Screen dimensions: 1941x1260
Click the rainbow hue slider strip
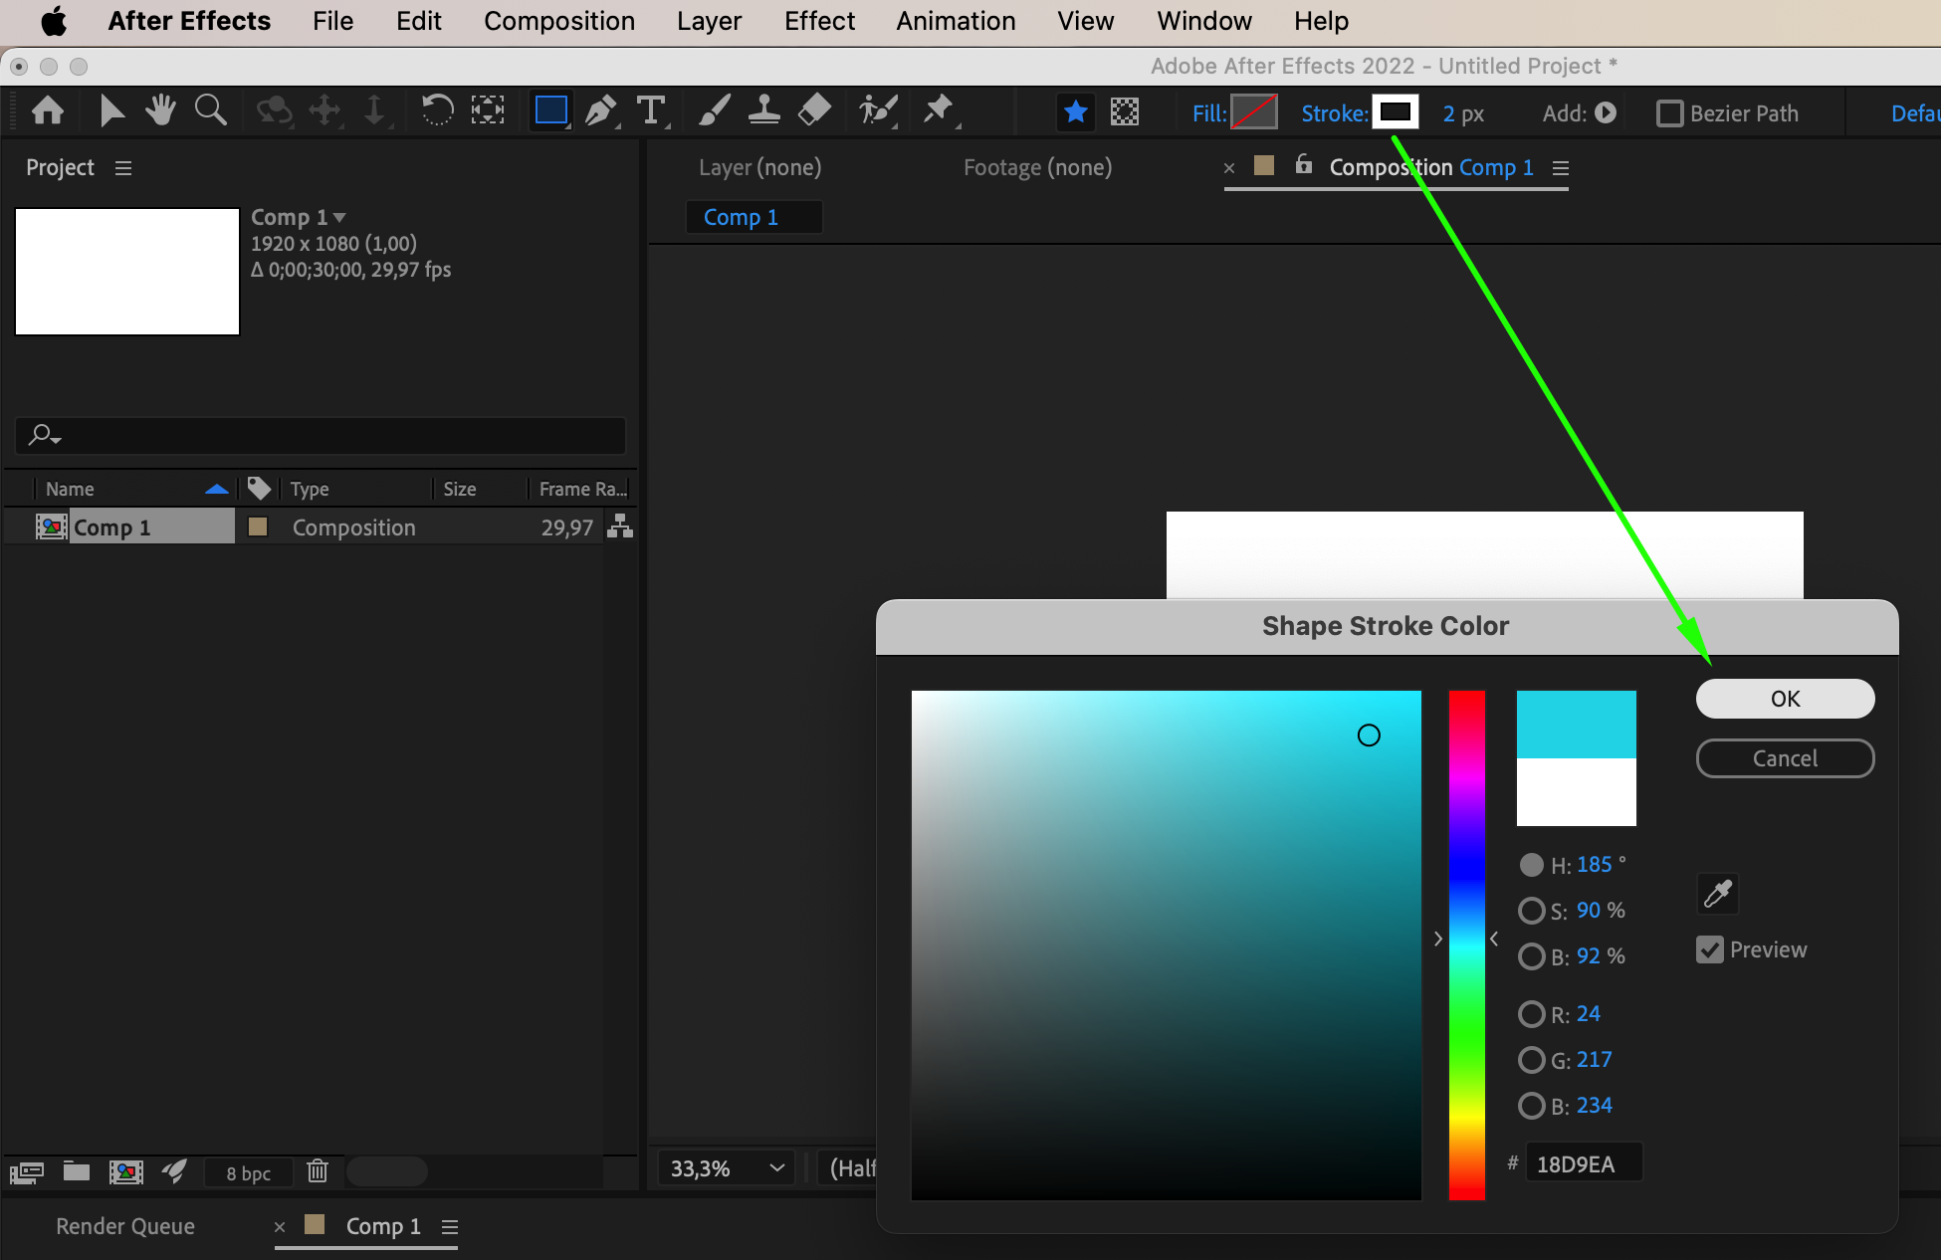(x=1466, y=945)
